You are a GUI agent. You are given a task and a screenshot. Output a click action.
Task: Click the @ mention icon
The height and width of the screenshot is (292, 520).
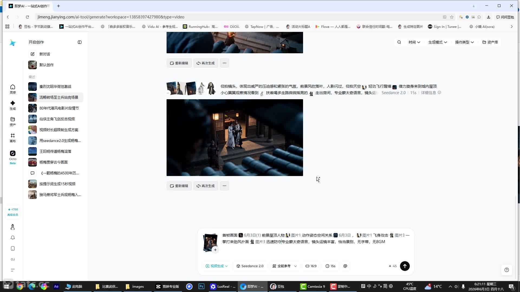tap(345, 266)
